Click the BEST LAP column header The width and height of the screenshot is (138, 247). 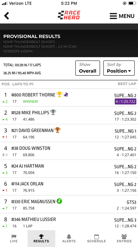[x=127, y=84]
